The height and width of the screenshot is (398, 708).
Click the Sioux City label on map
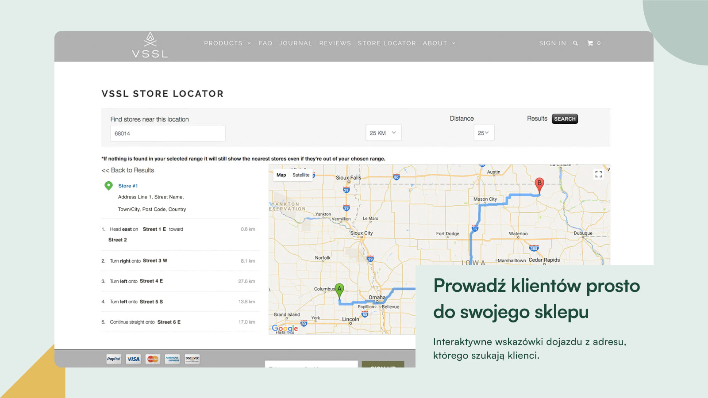pos(362,233)
